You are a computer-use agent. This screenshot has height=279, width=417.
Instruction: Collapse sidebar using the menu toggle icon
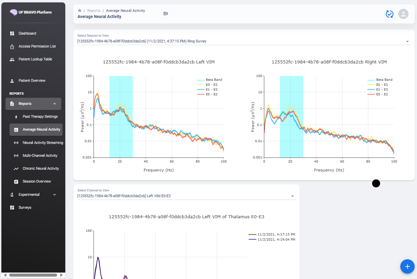tap(166, 14)
